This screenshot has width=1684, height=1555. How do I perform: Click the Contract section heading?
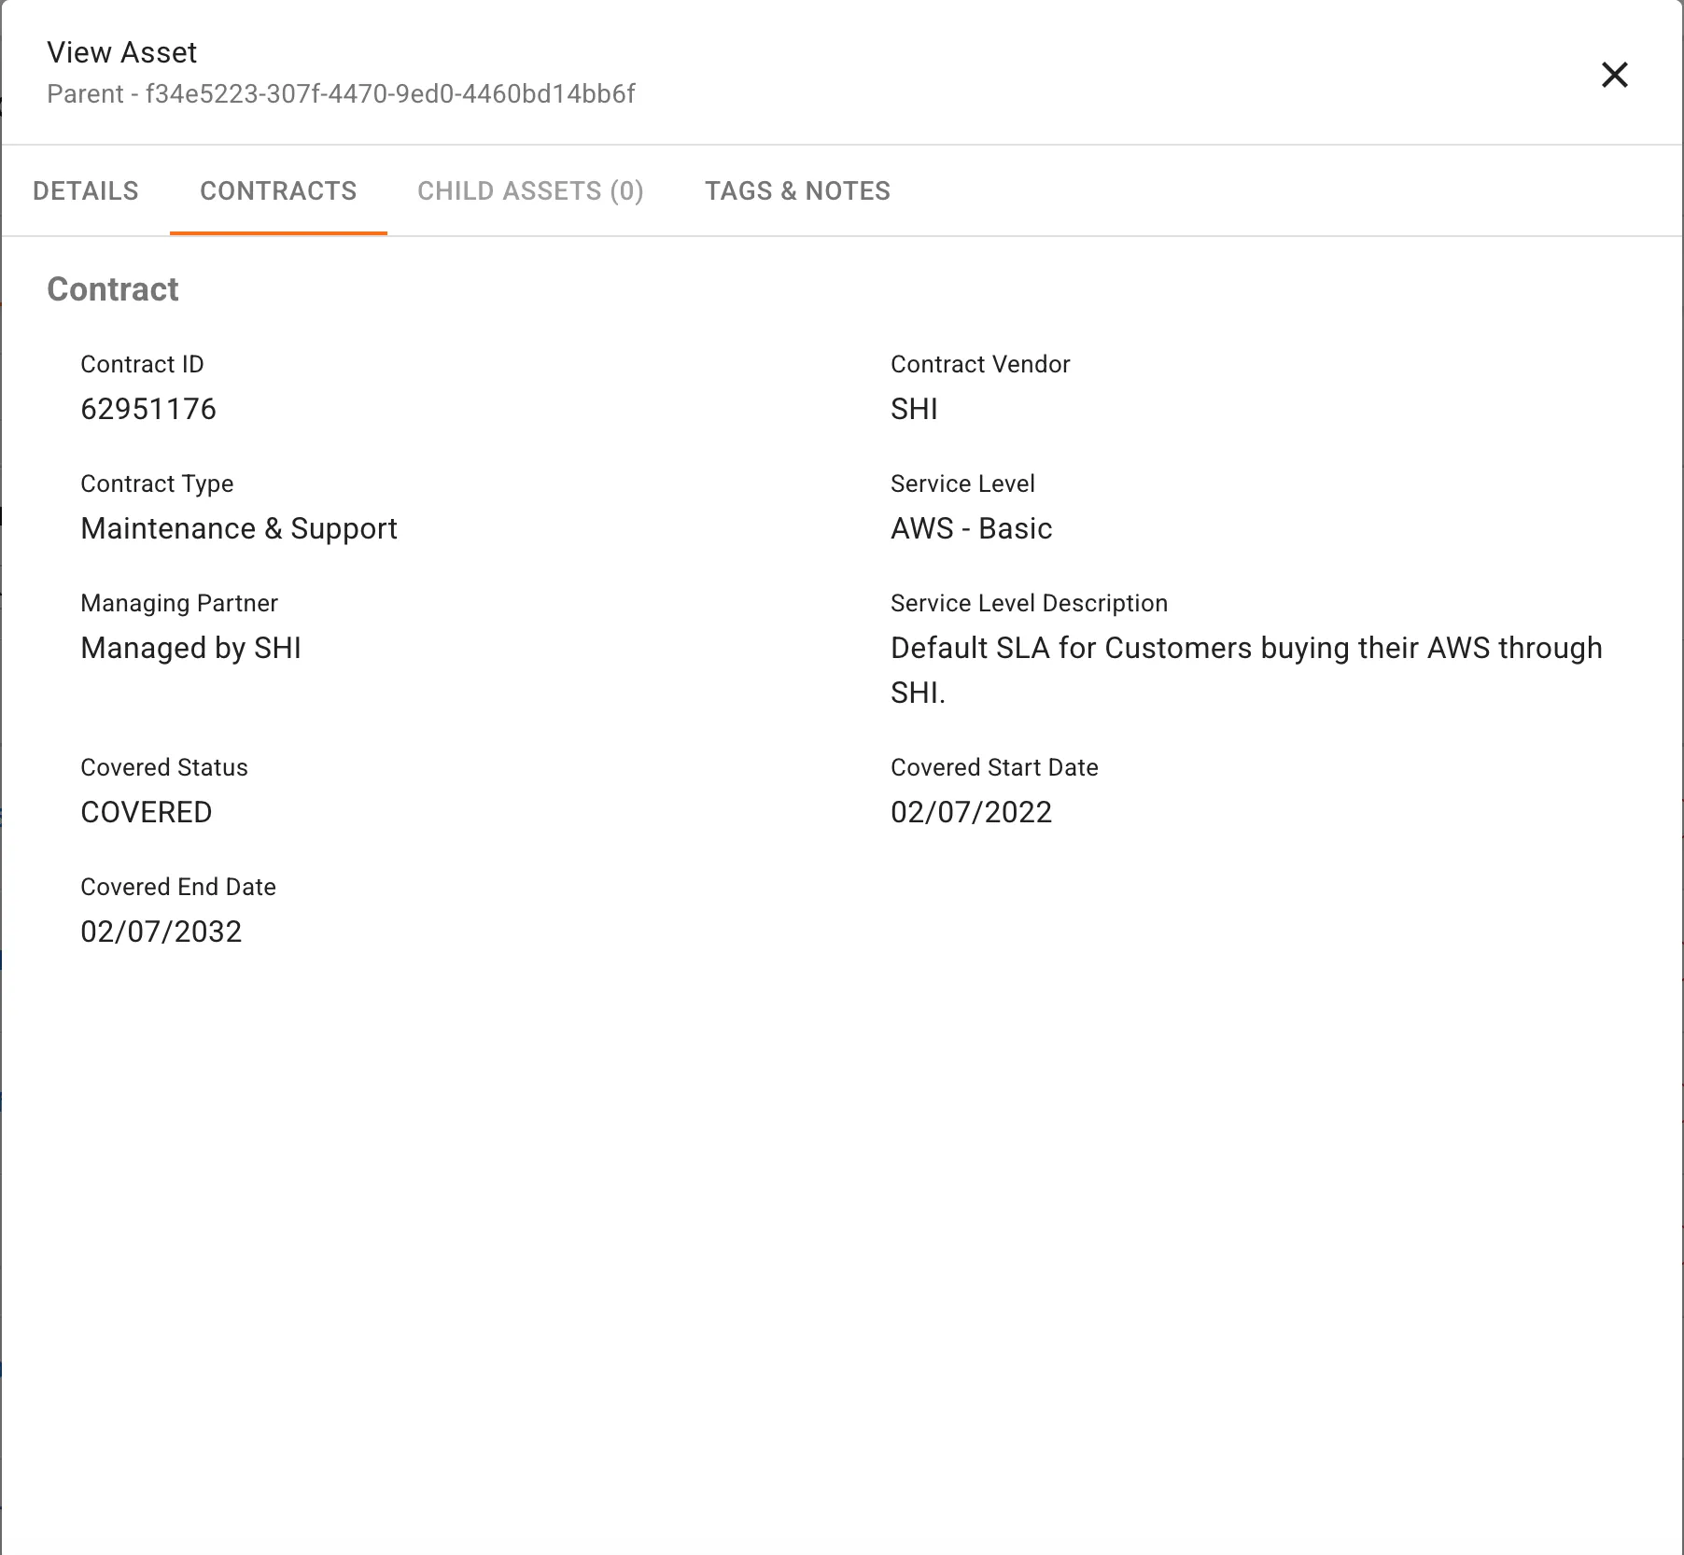pyautogui.click(x=112, y=289)
